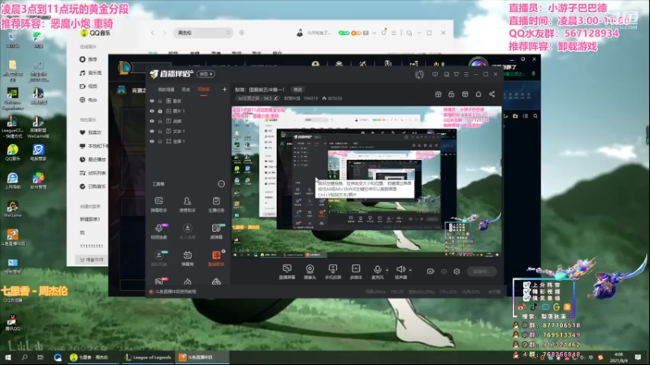
Task: Select 推荐 in QQ音乐 sidebar
Action: (x=89, y=59)
